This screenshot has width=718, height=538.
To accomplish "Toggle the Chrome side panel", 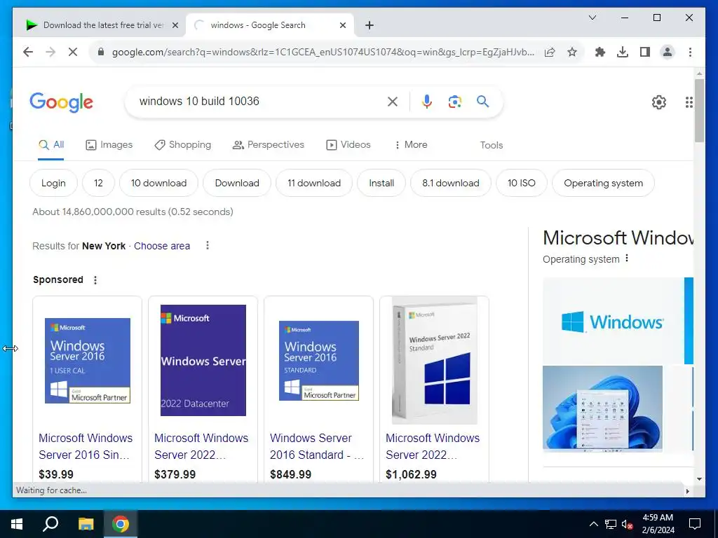I will click(645, 52).
